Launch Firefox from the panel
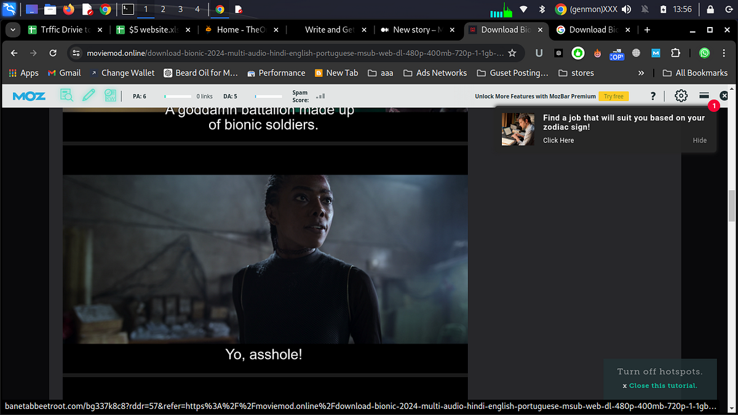738x415 pixels. click(68, 9)
